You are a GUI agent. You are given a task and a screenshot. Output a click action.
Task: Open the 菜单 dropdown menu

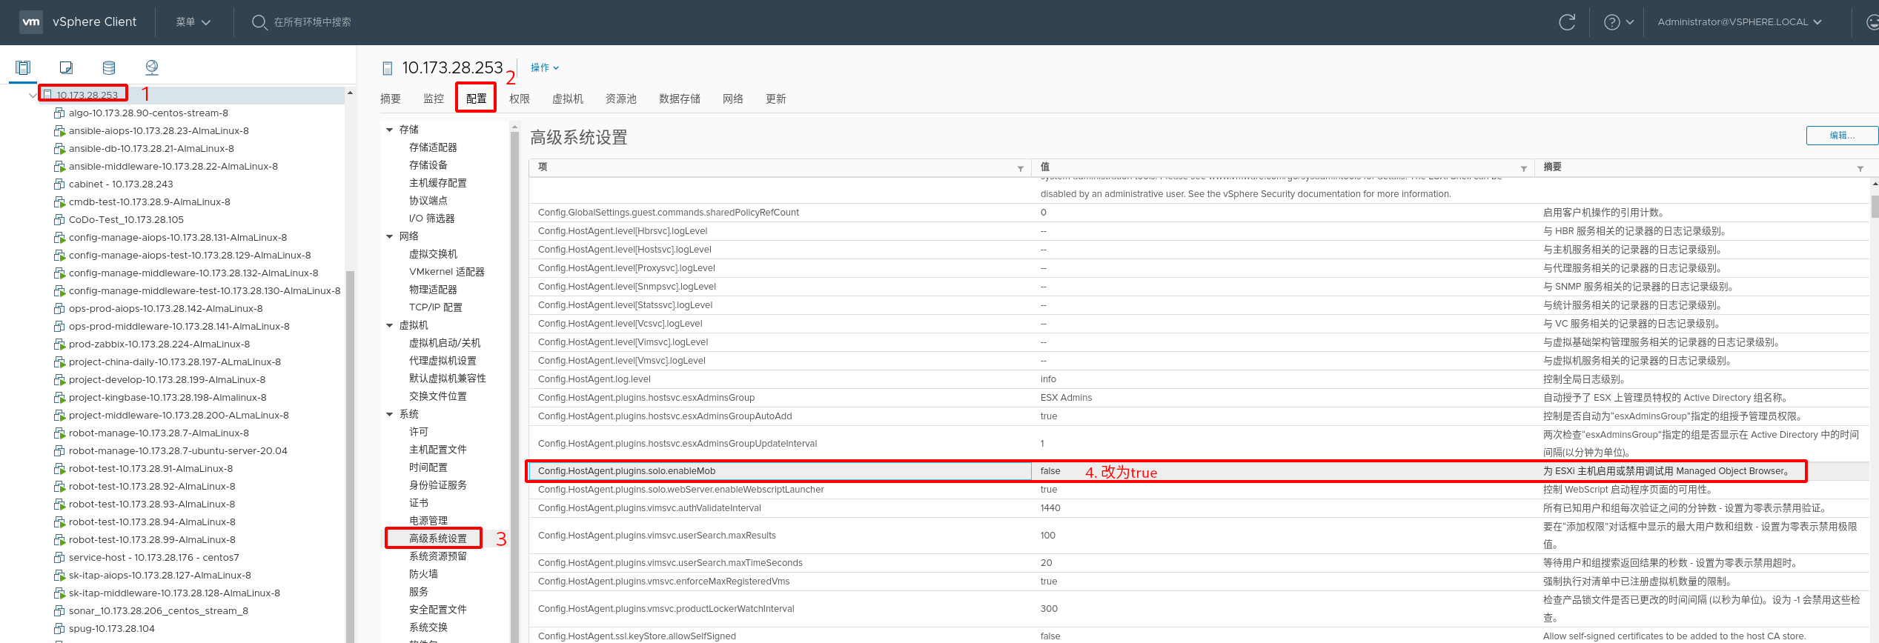pyautogui.click(x=193, y=22)
